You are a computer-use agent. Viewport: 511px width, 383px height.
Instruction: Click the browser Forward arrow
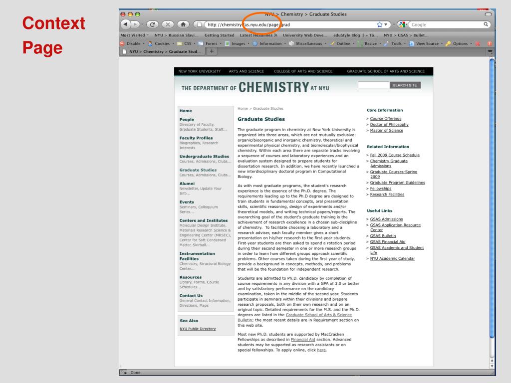pos(135,24)
